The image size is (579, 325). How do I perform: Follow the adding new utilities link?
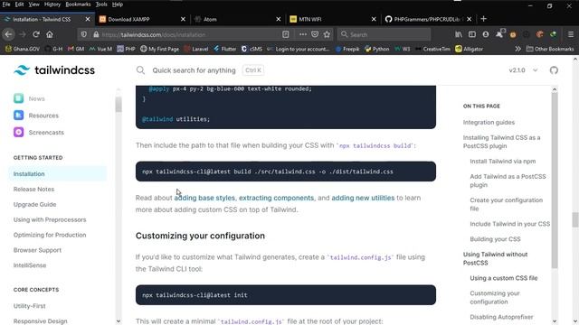click(x=363, y=198)
